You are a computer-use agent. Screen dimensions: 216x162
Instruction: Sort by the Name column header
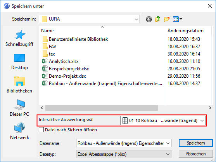pos(102,31)
